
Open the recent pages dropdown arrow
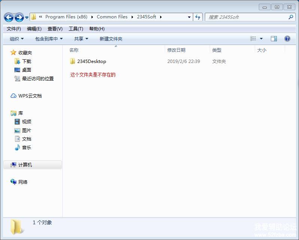click(x=27, y=18)
